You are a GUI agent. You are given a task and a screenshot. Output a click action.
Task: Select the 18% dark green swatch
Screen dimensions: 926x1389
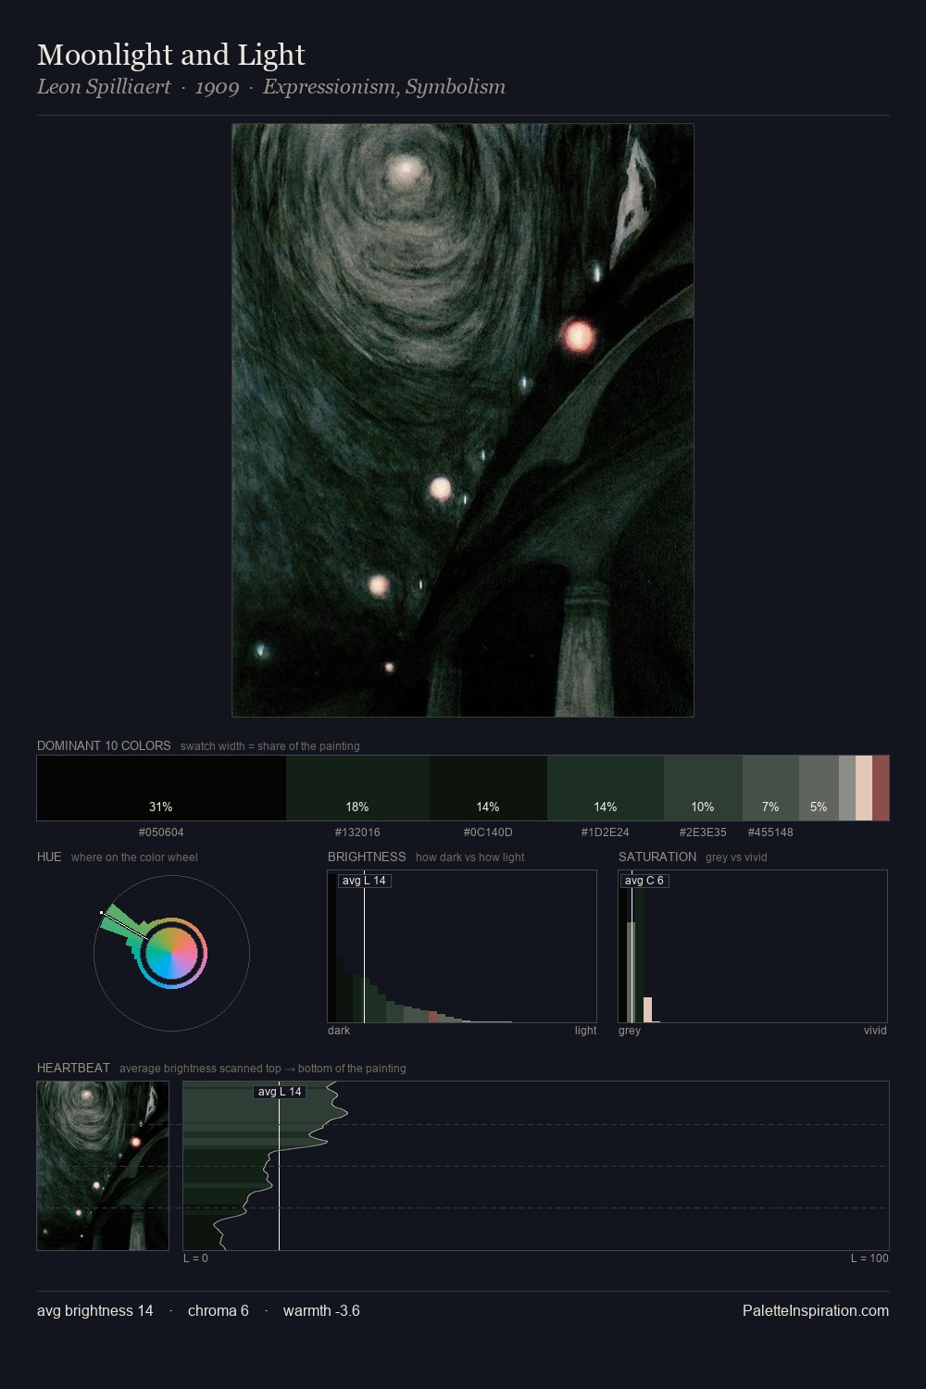357,788
